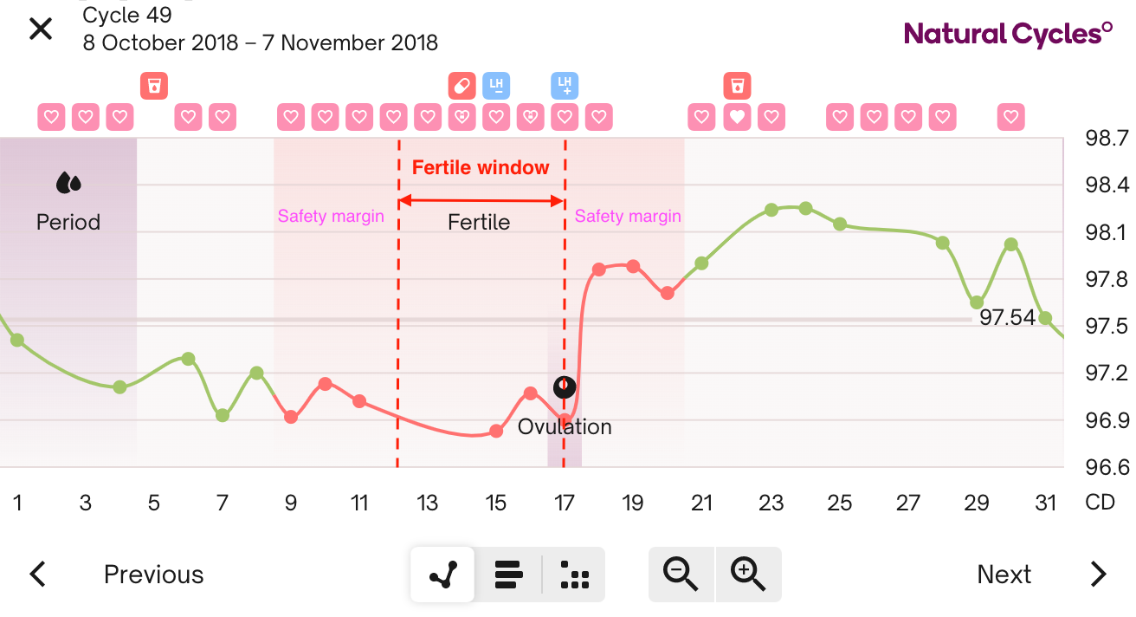
Task: Open the filled heart temperature icon above day 22
Action: coord(737,116)
